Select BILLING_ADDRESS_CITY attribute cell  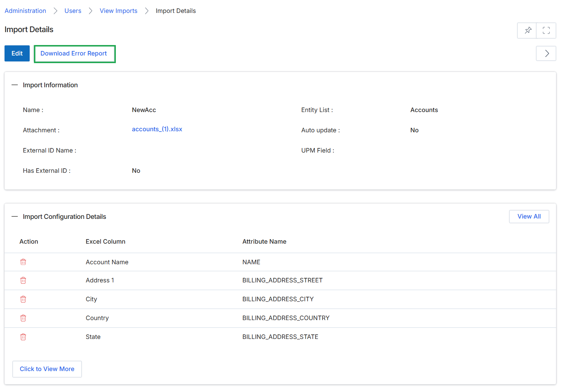(x=278, y=299)
